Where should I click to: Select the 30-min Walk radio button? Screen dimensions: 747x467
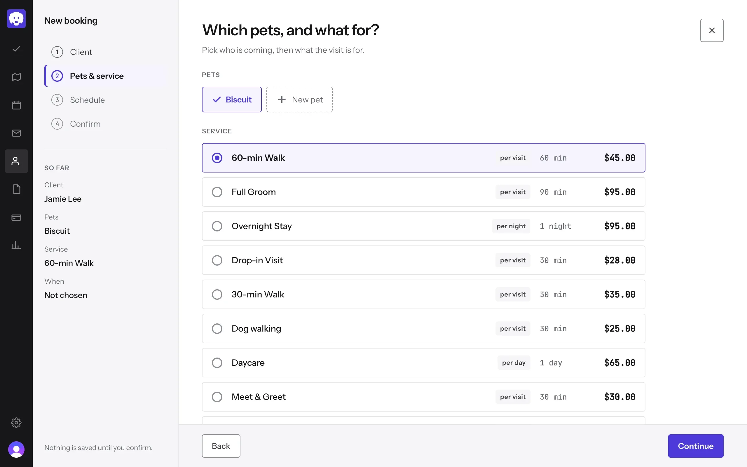217,294
